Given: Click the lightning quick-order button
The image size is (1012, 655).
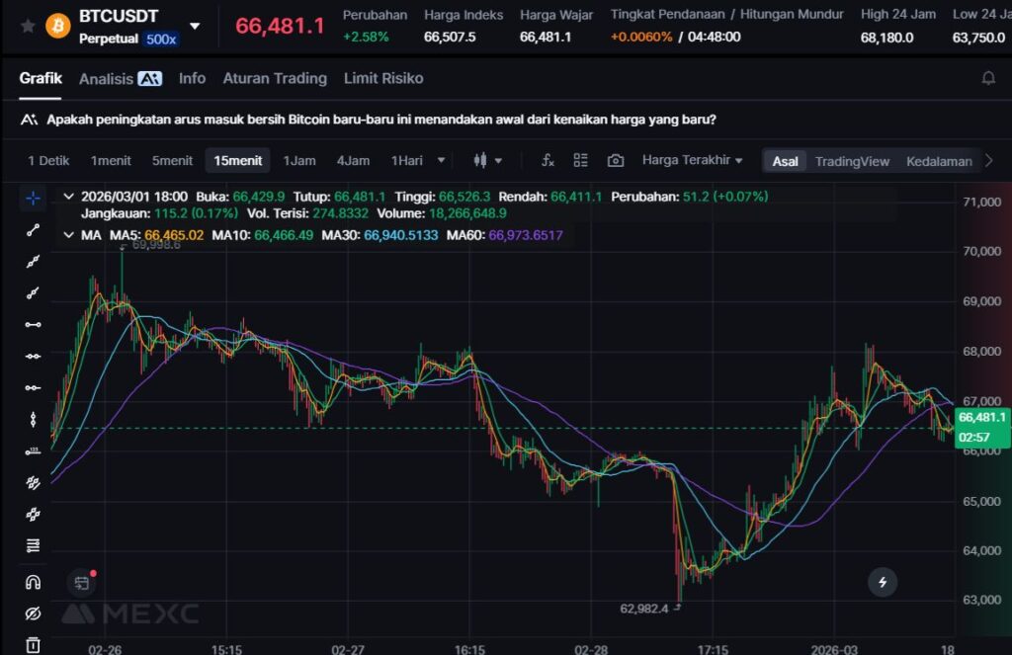Looking at the screenshot, I should (883, 582).
